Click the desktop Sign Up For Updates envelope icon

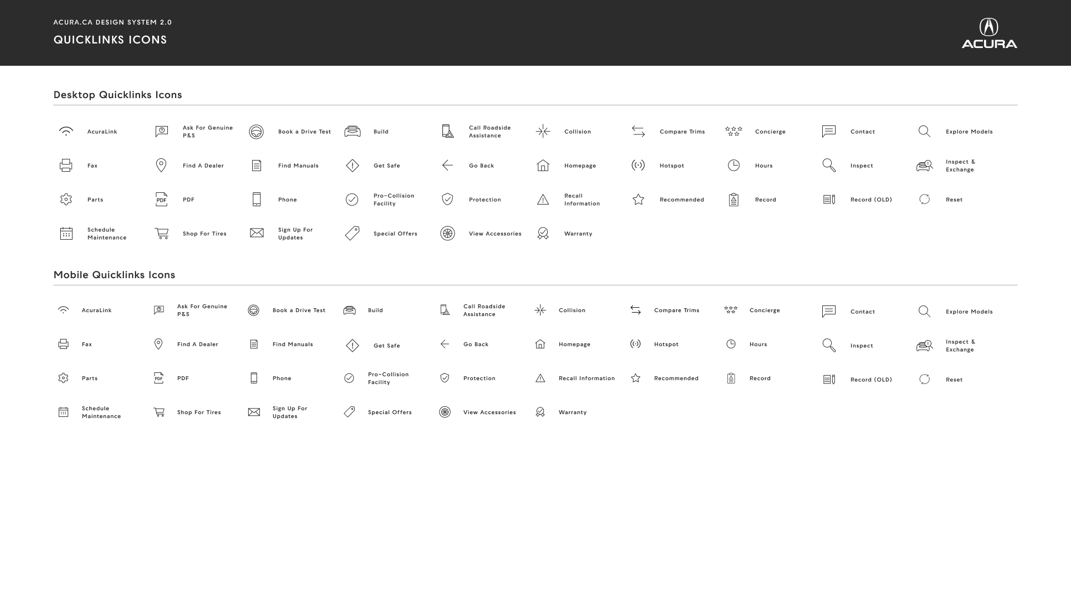pyautogui.click(x=257, y=233)
